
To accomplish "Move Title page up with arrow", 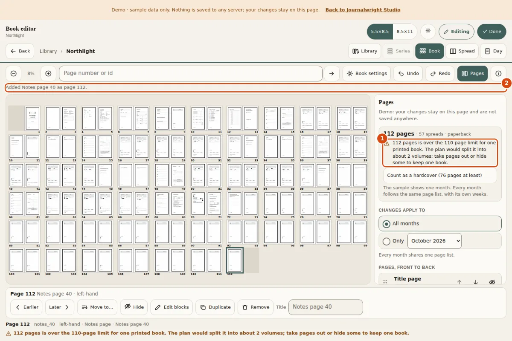I will pos(460,282).
